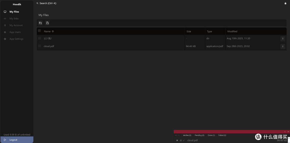Click the lock icon at top right
This screenshot has width=290, height=143.
(285, 3)
